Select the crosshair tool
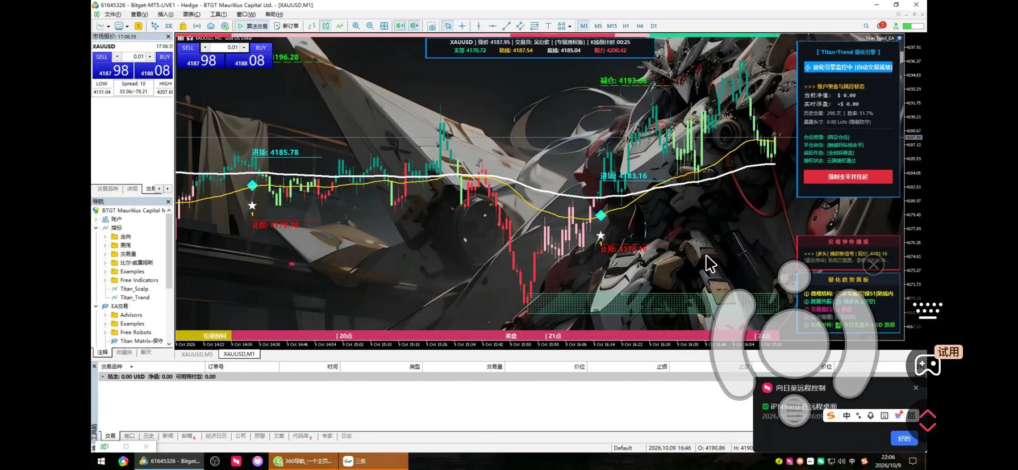This screenshot has width=1018, height=470. click(x=462, y=26)
